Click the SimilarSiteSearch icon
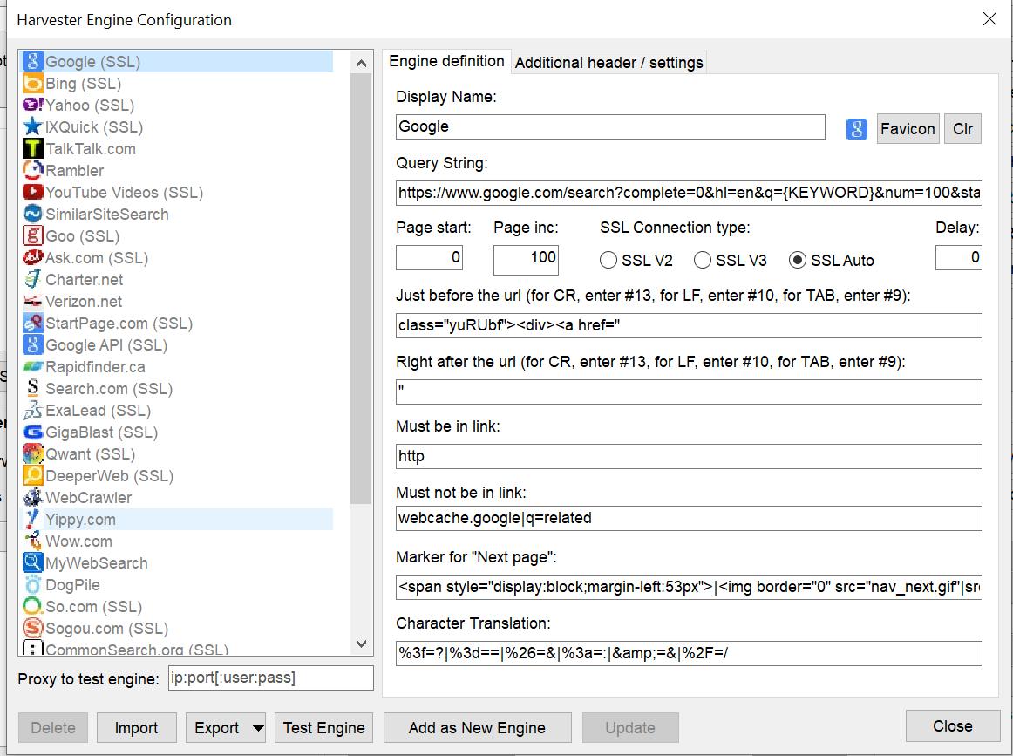 (33, 214)
